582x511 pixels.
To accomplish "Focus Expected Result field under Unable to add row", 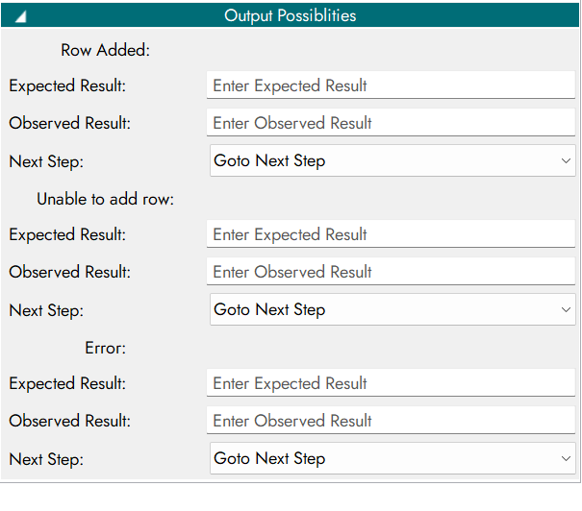I will (x=391, y=234).
